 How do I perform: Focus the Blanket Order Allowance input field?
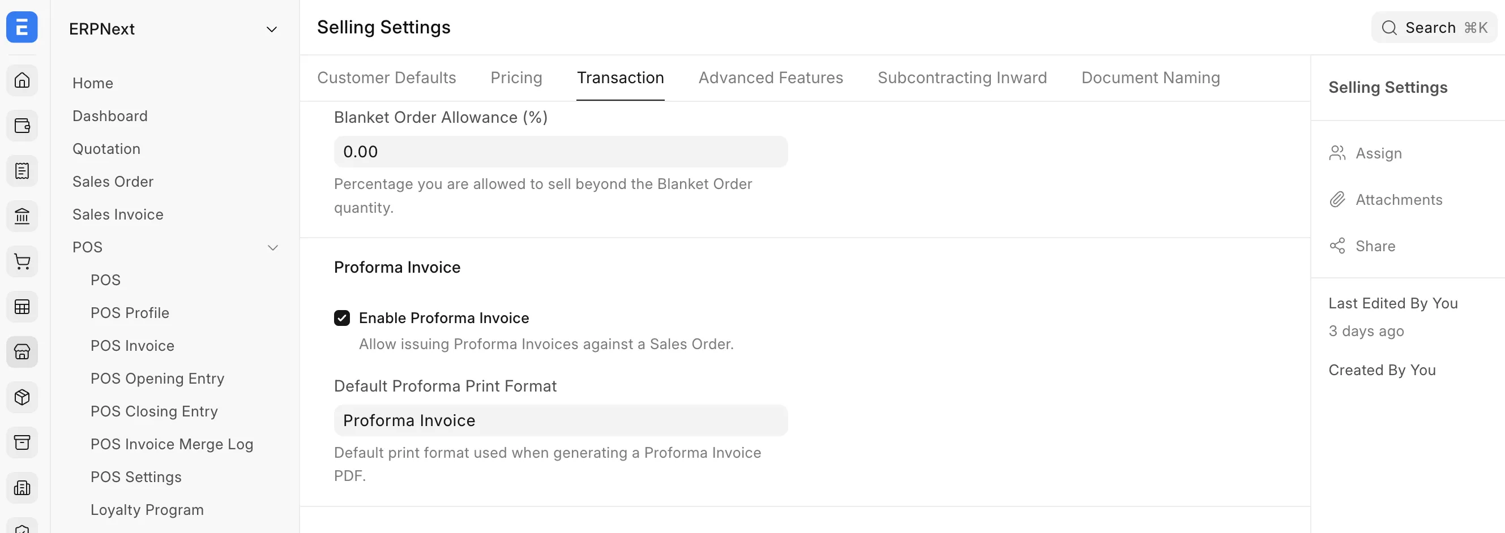[561, 152]
